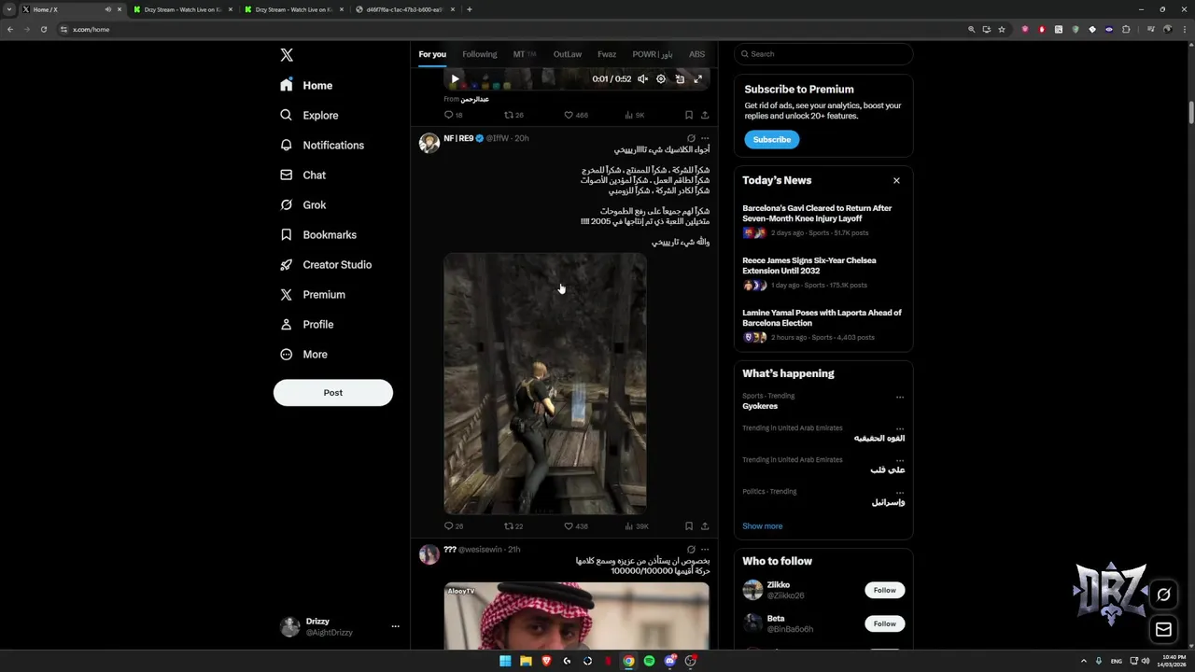Open options for واسرائيل trend
This screenshot has height=672, width=1195.
[x=900, y=492]
